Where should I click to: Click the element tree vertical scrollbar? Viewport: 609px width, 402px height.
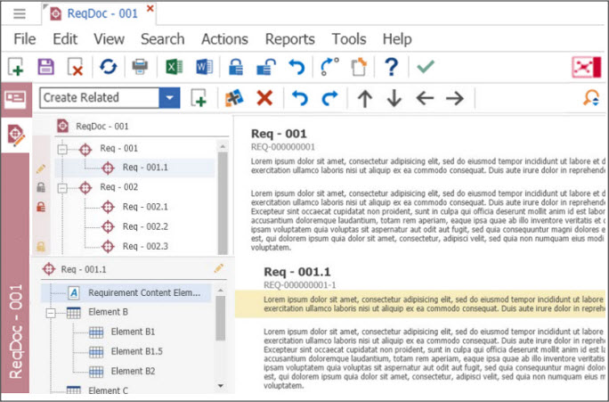point(221,321)
